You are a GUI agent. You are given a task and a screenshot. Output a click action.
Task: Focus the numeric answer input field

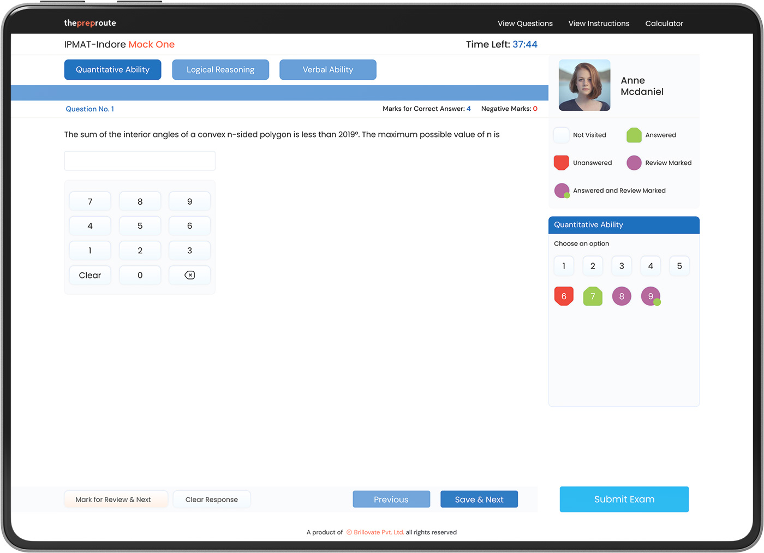pos(140,161)
